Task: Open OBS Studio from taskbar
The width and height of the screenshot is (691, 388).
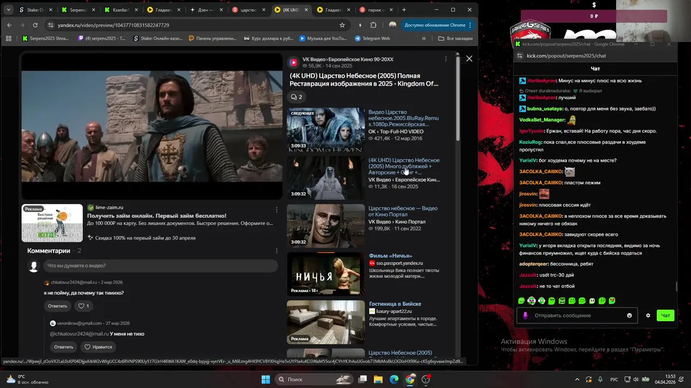Action: point(426,379)
